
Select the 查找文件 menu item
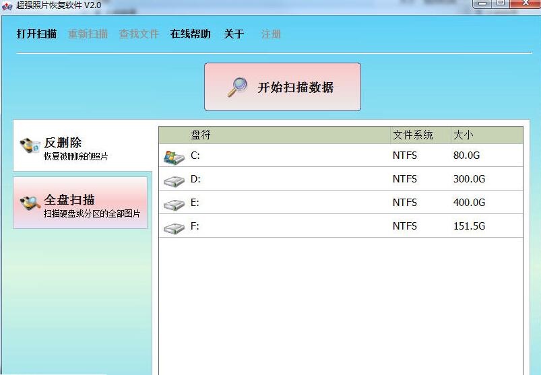(139, 34)
